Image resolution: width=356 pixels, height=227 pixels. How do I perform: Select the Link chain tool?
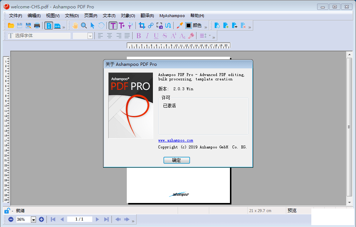pyautogui.click(x=150, y=25)
